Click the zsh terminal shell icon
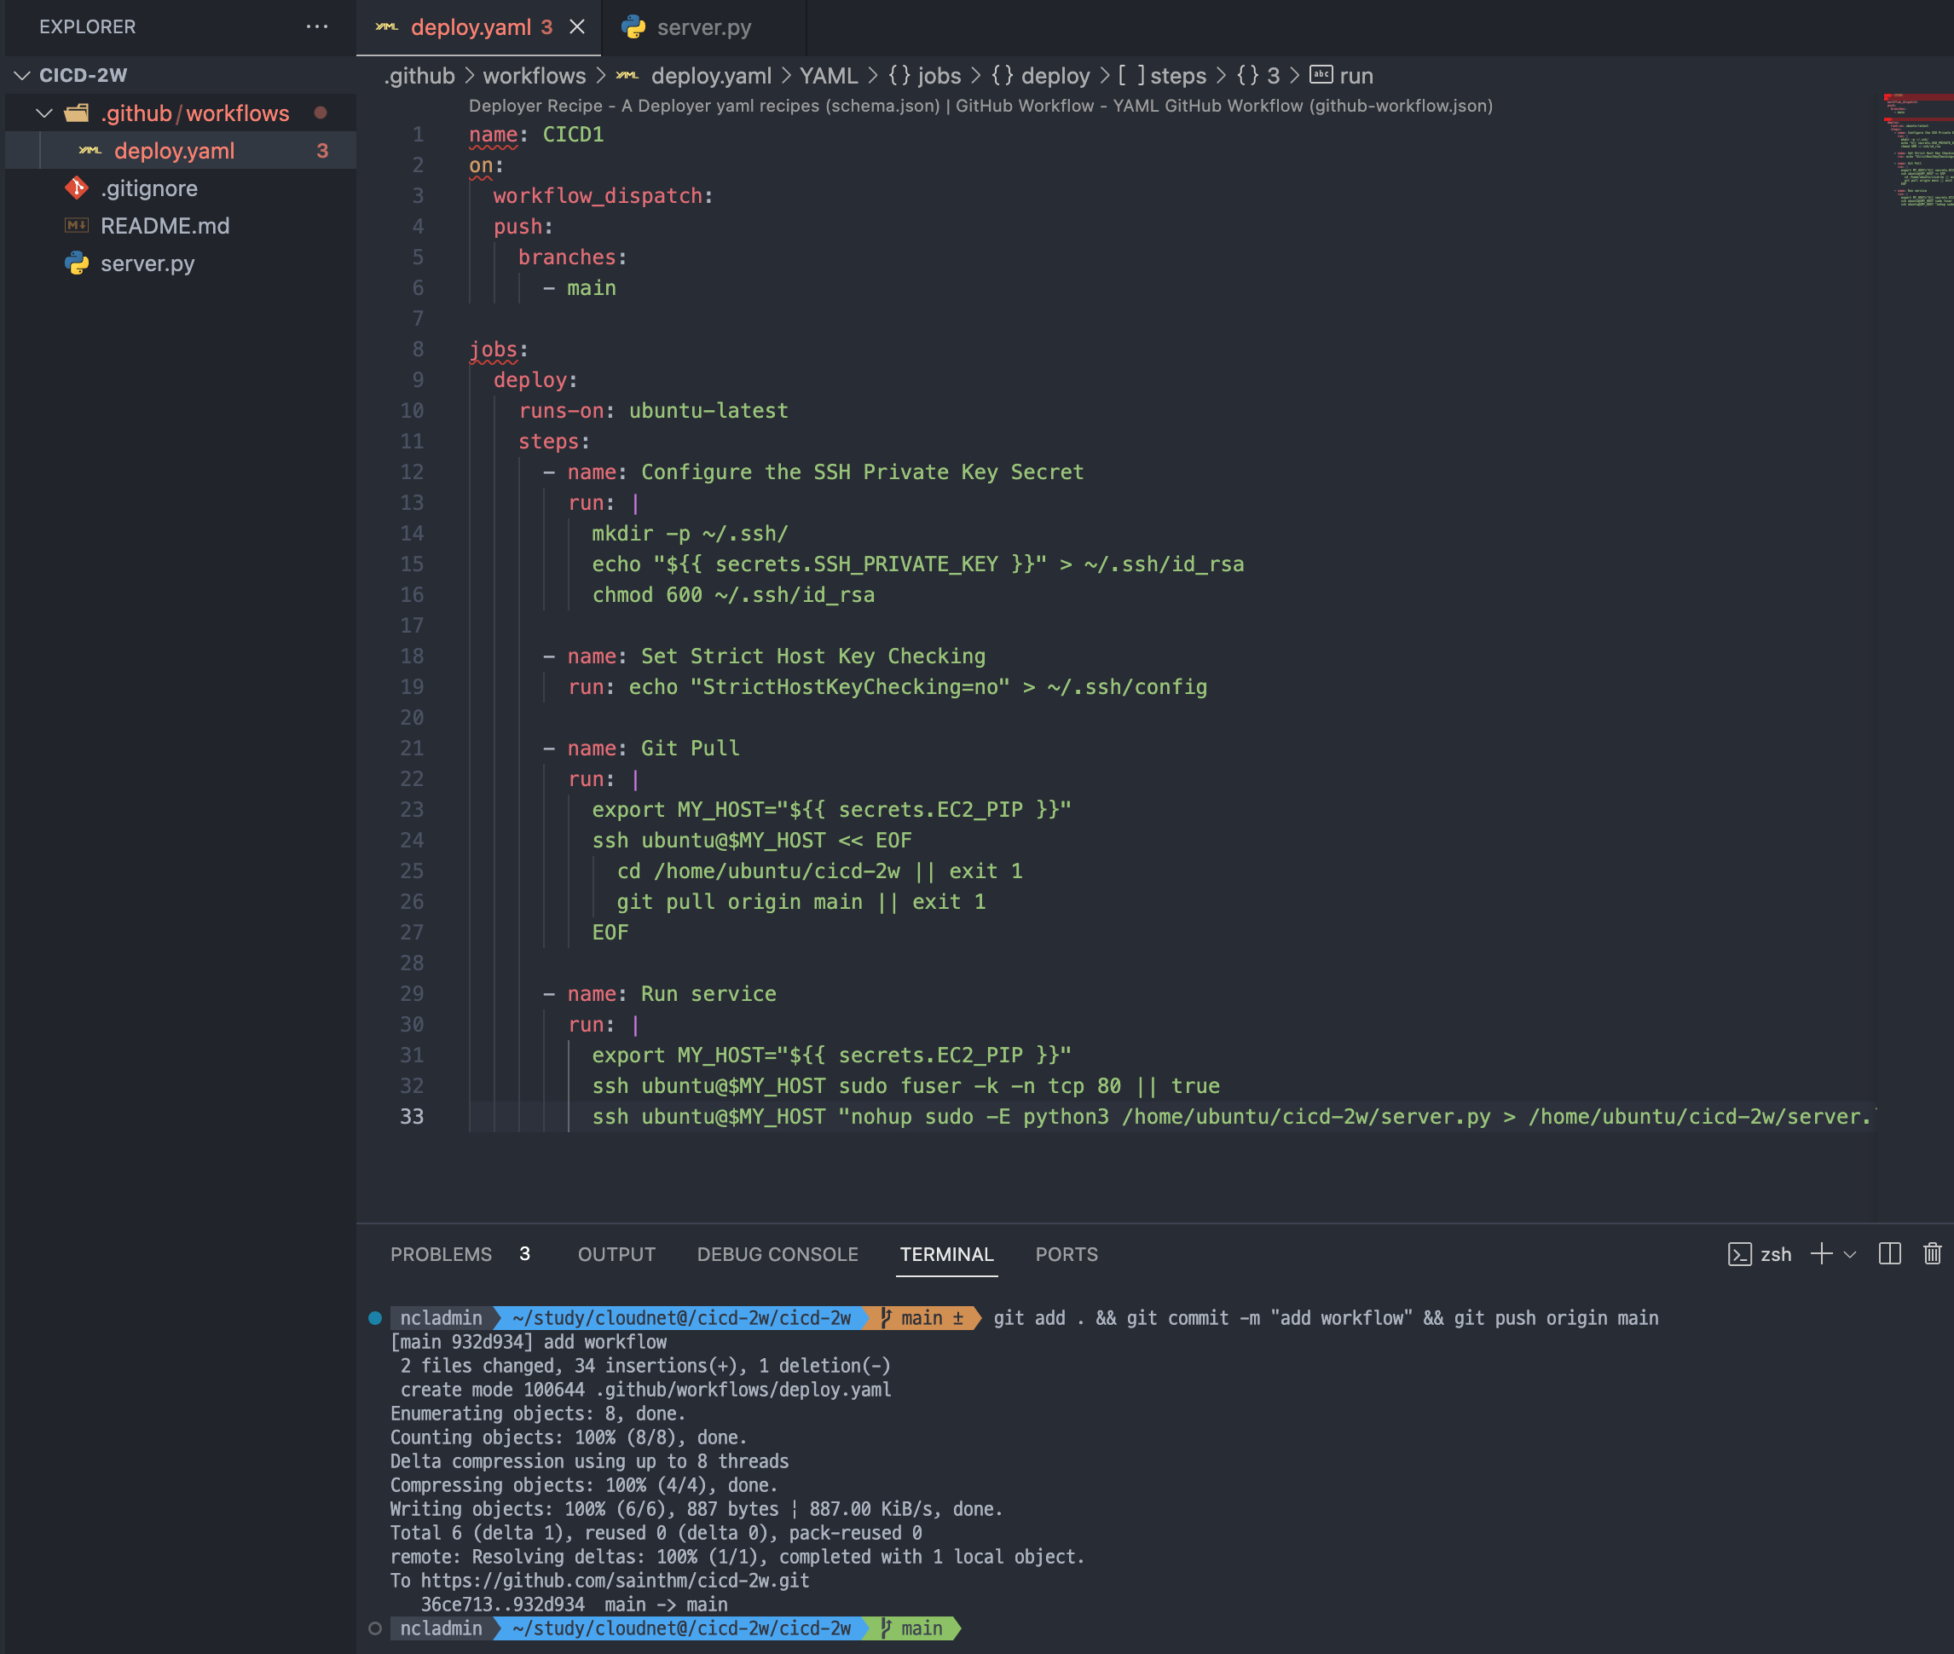The height and width of the screenshot is (1654, 1954). point(1739,1254)
